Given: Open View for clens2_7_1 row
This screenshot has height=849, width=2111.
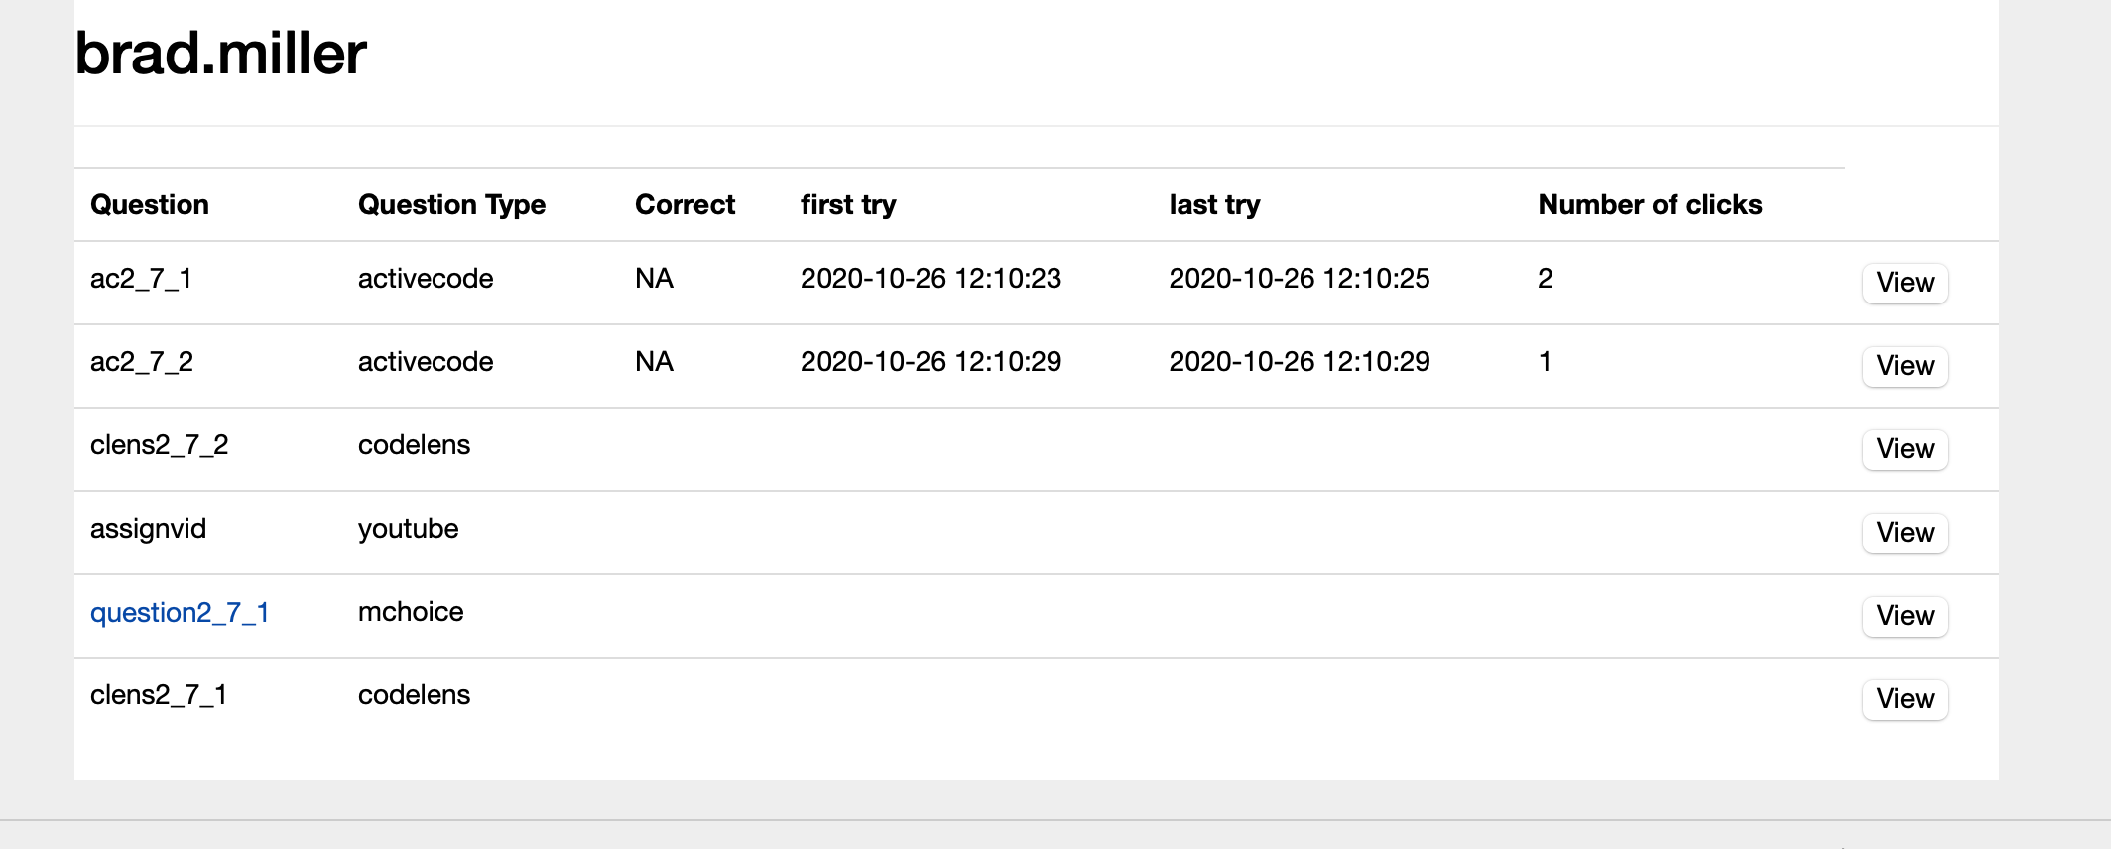Looking at the screenshot, I should [x=1905, y=699].
